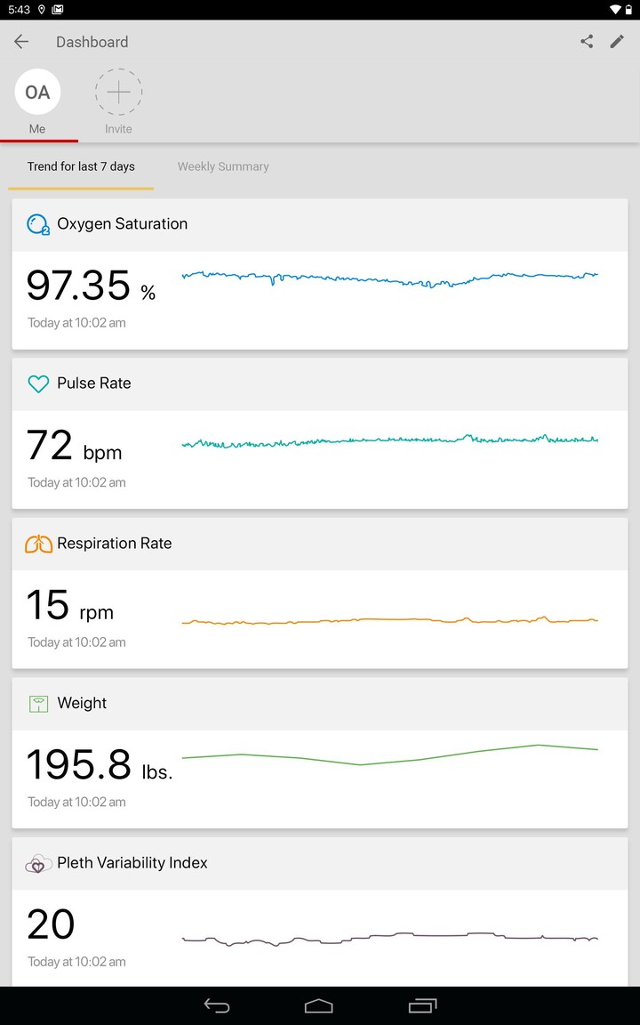640x1025 pixels.
Task: Tap the Pleth Variability Index icon
Action: (38, 863)
